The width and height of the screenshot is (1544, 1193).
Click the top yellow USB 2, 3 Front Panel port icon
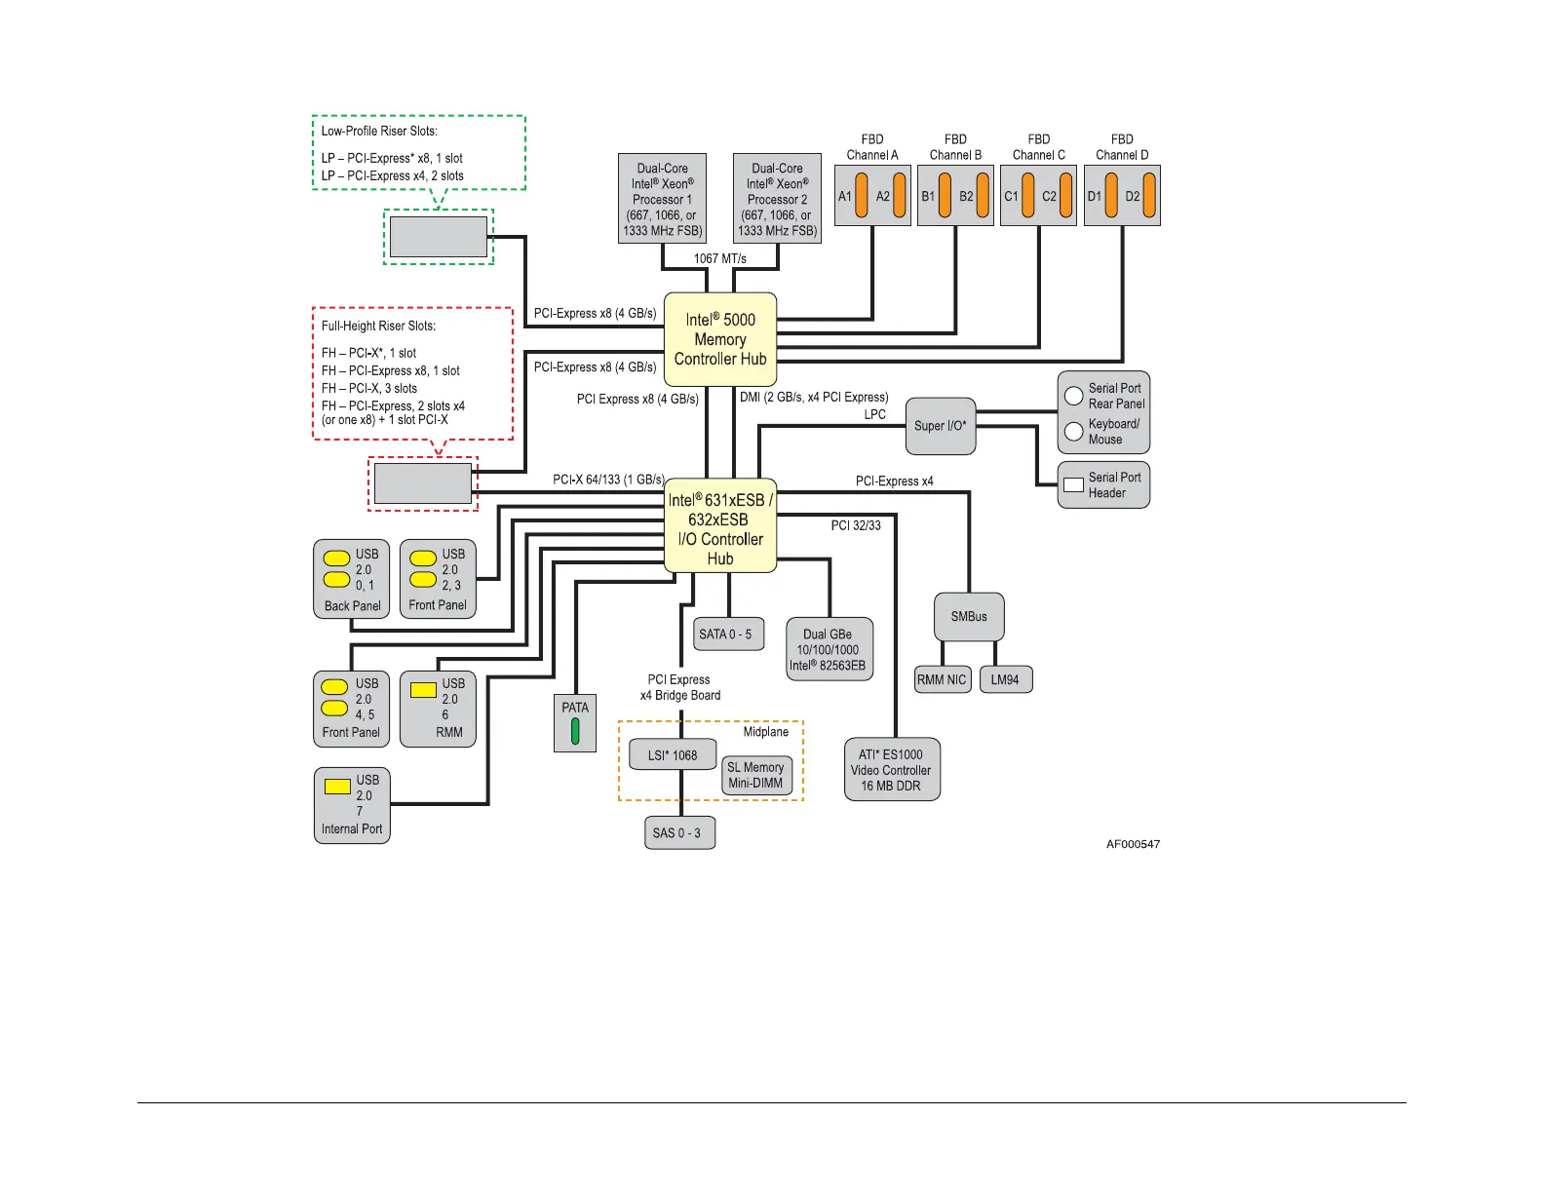(x=423, y=558)
